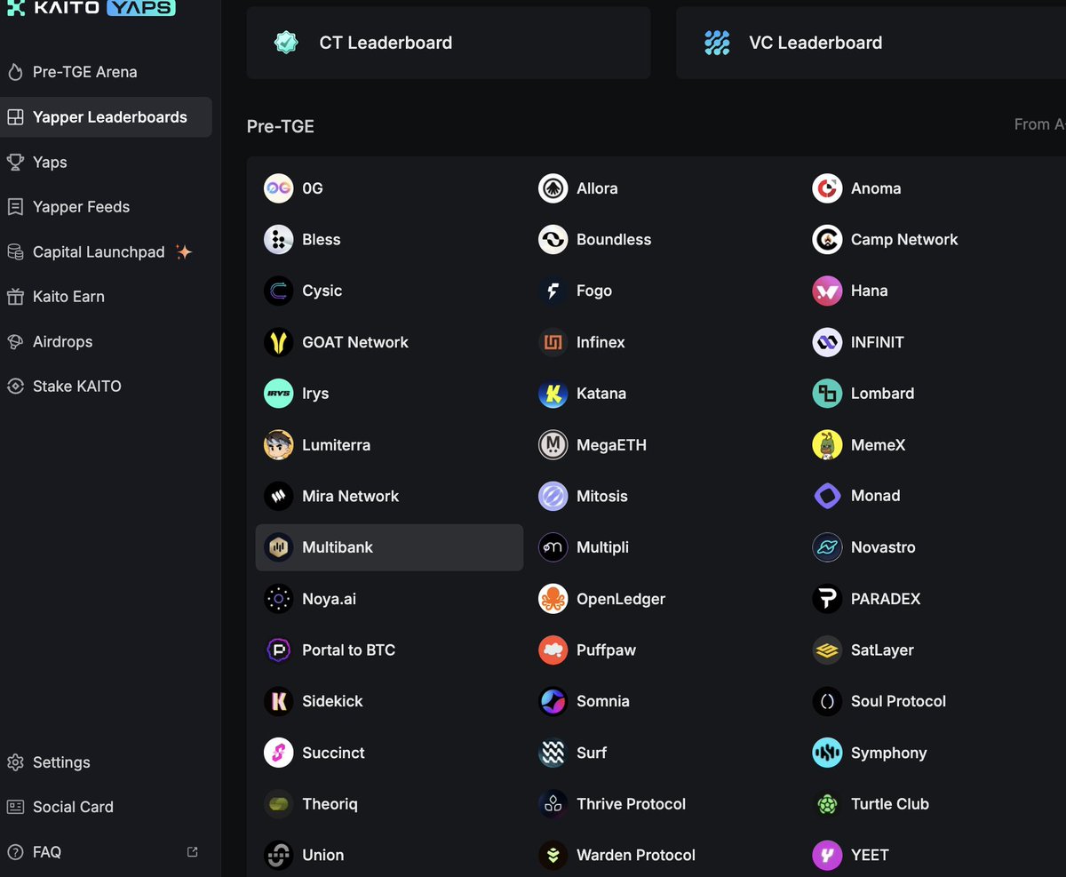This screenshot has height=877, width=1066.
Task: Click the INFINIT logo icon
Action: (x=827, y=342)
